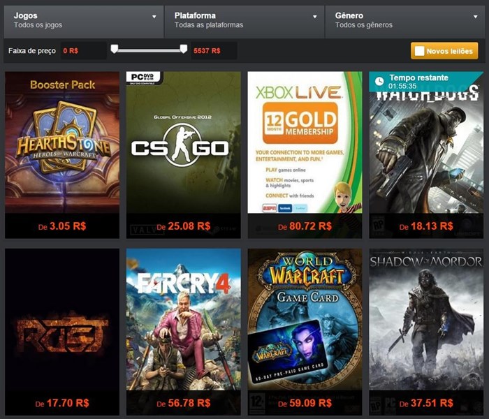Click the De 56.78 R$ price
The width and height of the screenshot is (489, 419).
[x=183, y=403]
